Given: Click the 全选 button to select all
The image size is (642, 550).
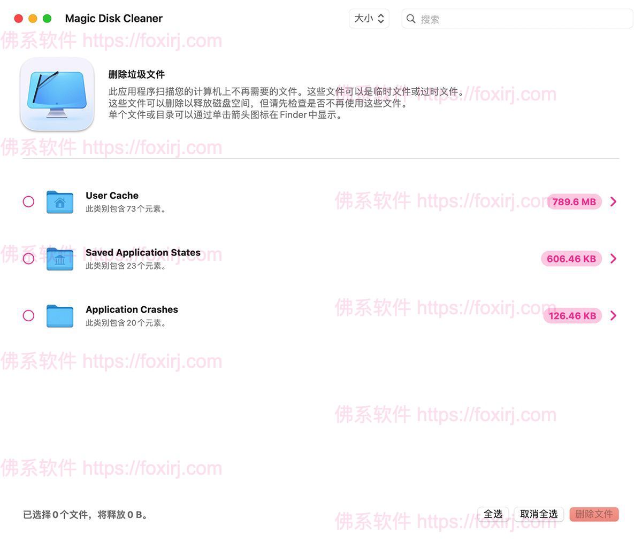Looking at the screenshot, I should (x=493, y=514).
